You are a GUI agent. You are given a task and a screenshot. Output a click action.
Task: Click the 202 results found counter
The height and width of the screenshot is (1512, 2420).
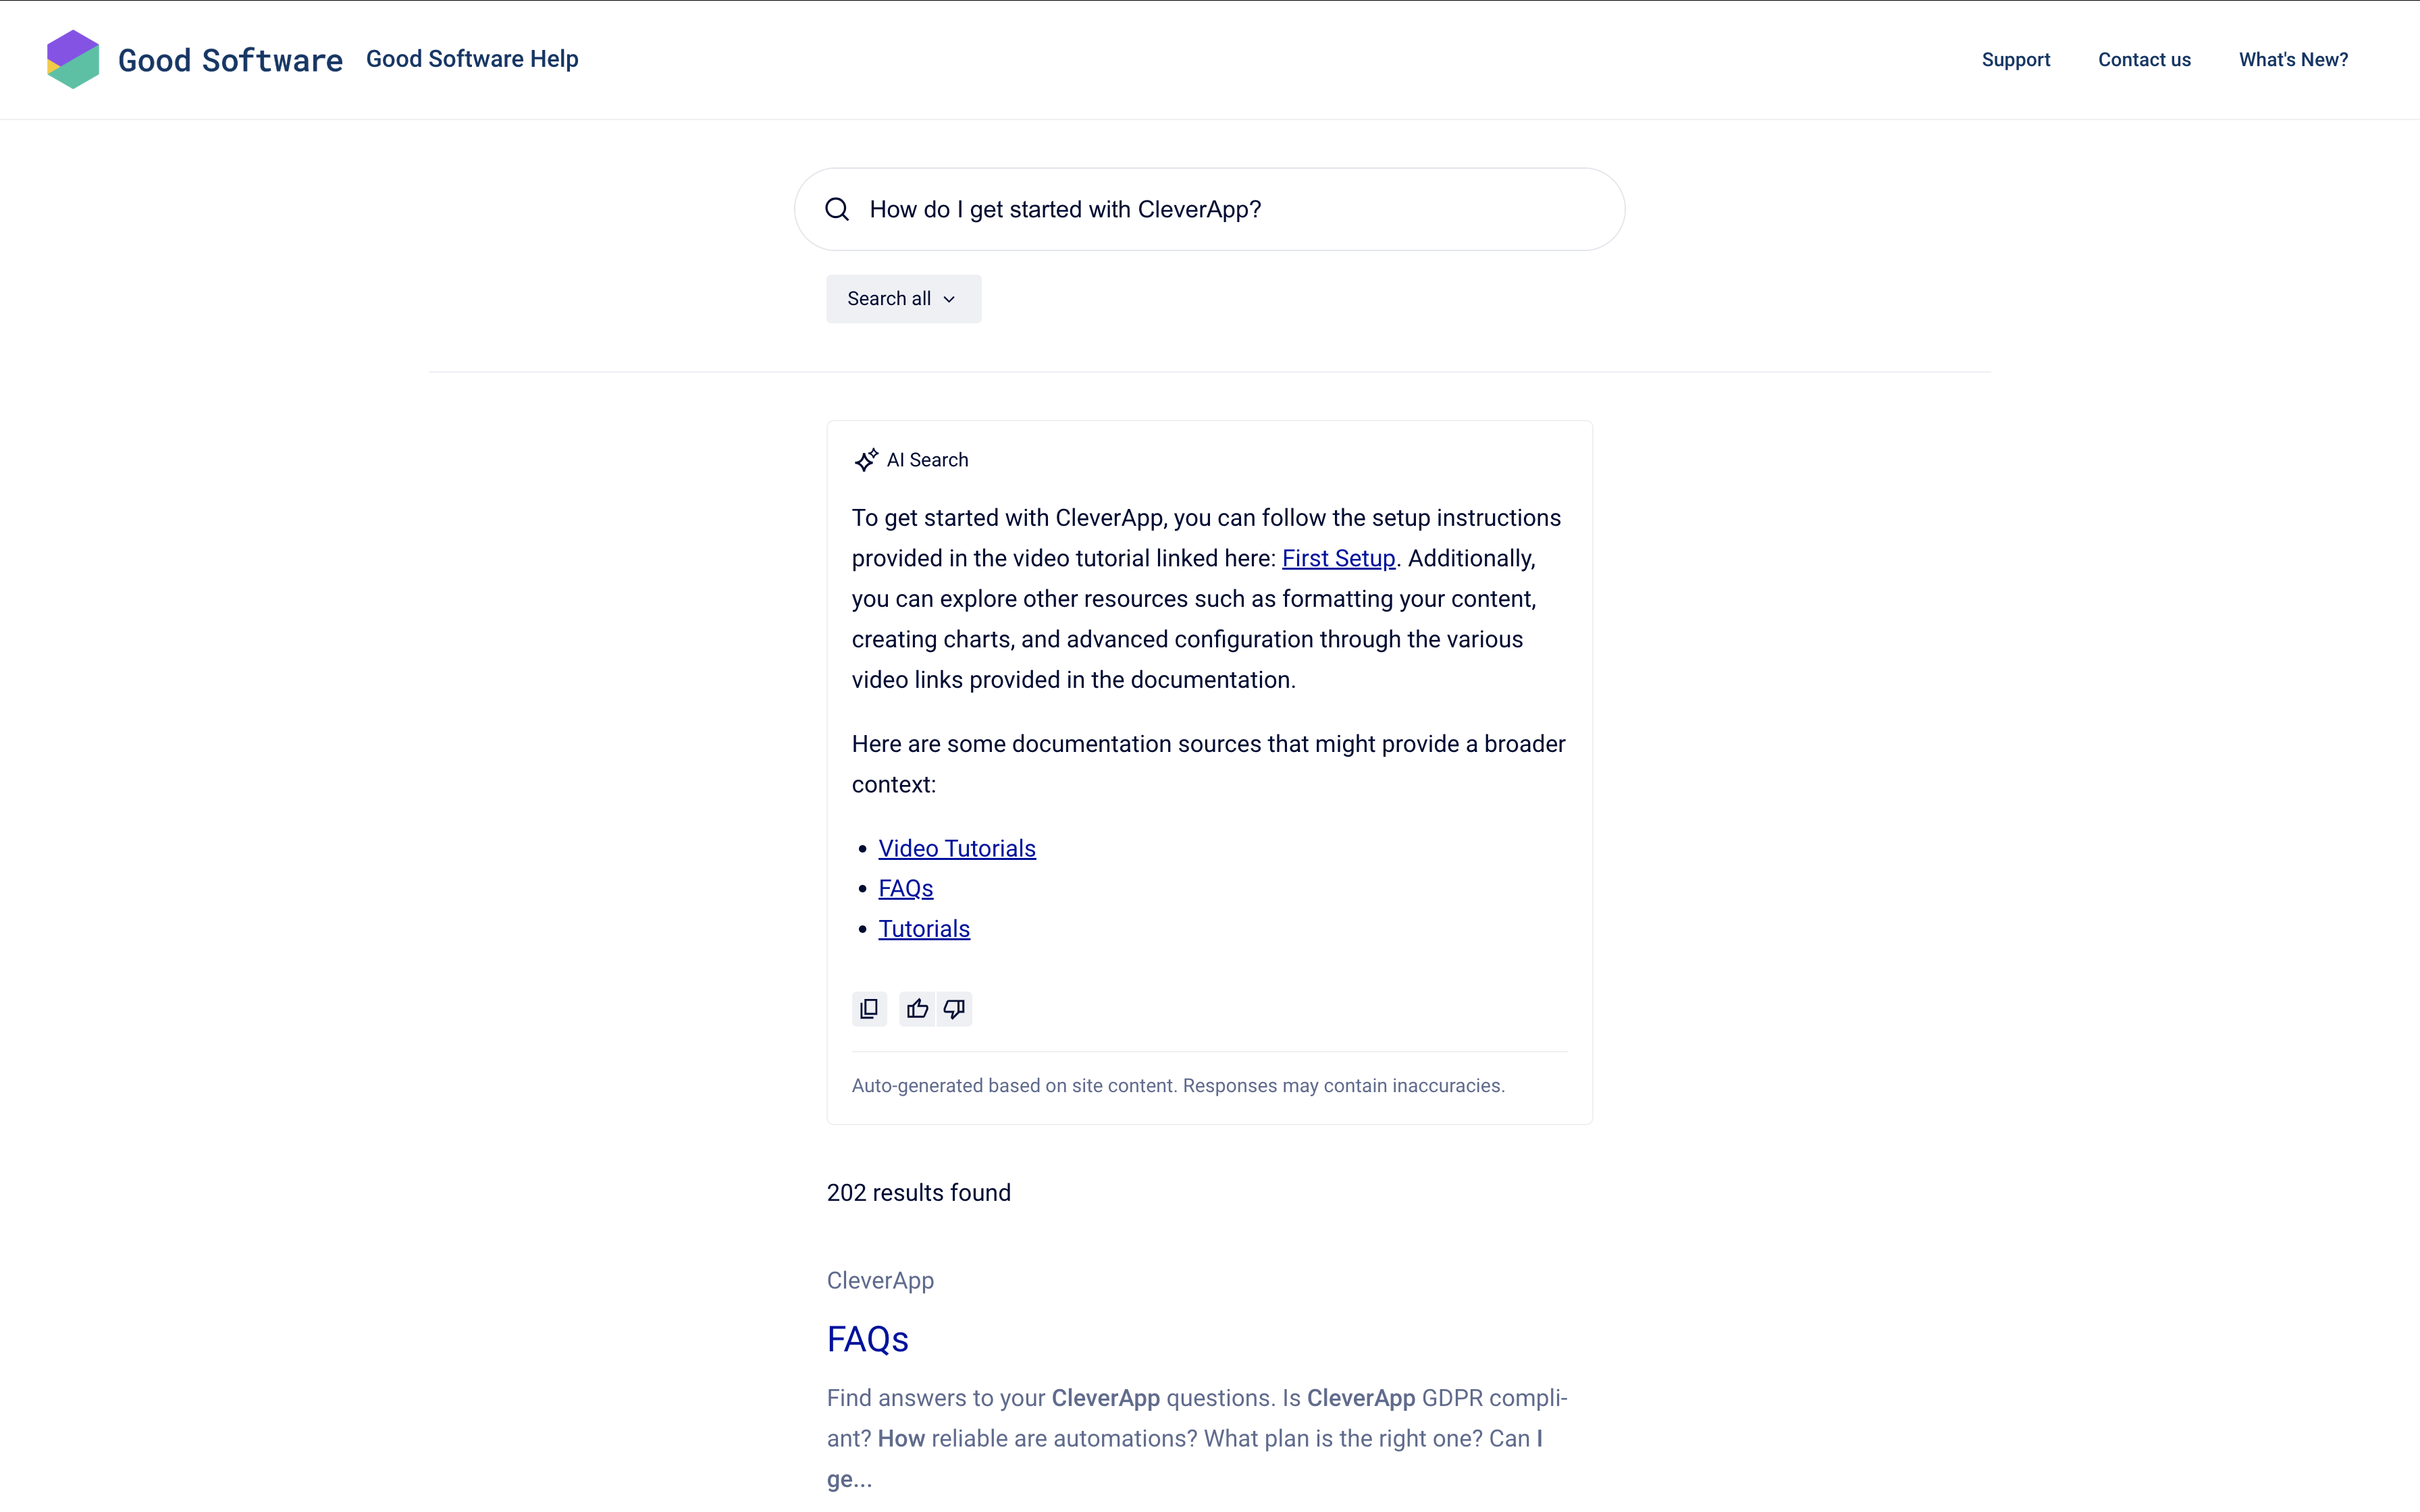918,1192
